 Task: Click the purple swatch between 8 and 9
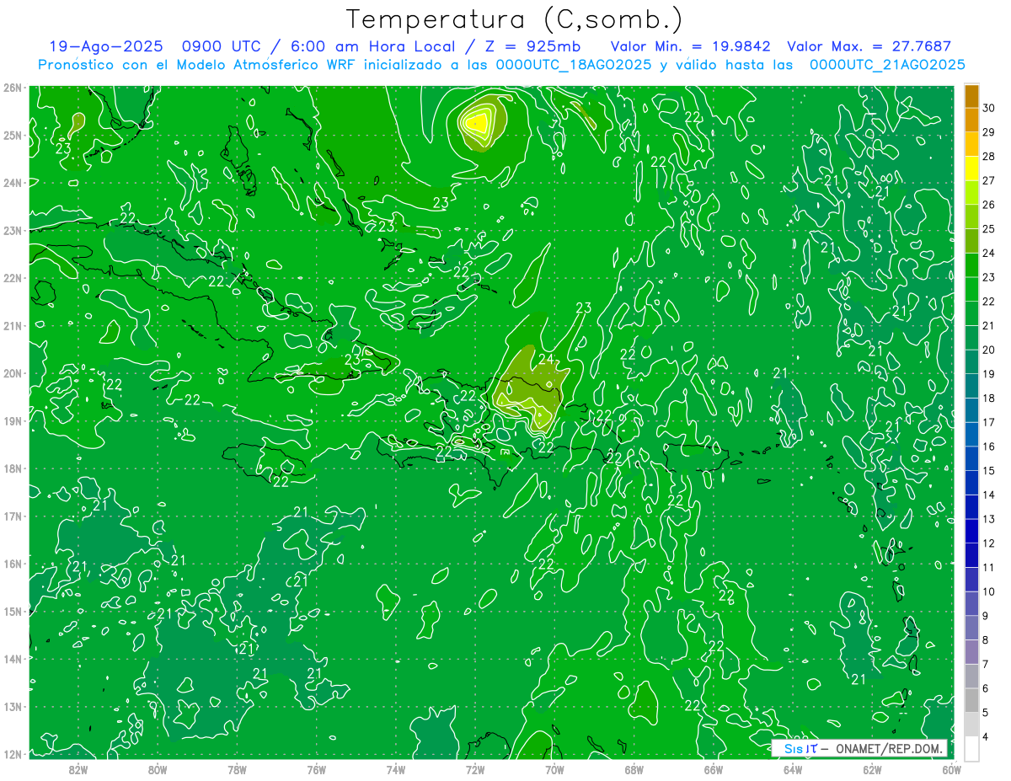tap(971, 628)
